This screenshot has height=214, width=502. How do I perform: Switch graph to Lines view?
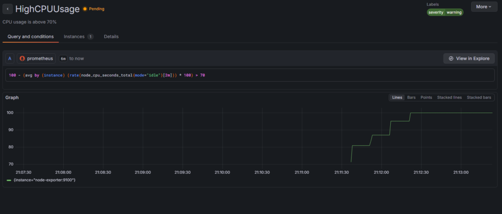(397, 97)
